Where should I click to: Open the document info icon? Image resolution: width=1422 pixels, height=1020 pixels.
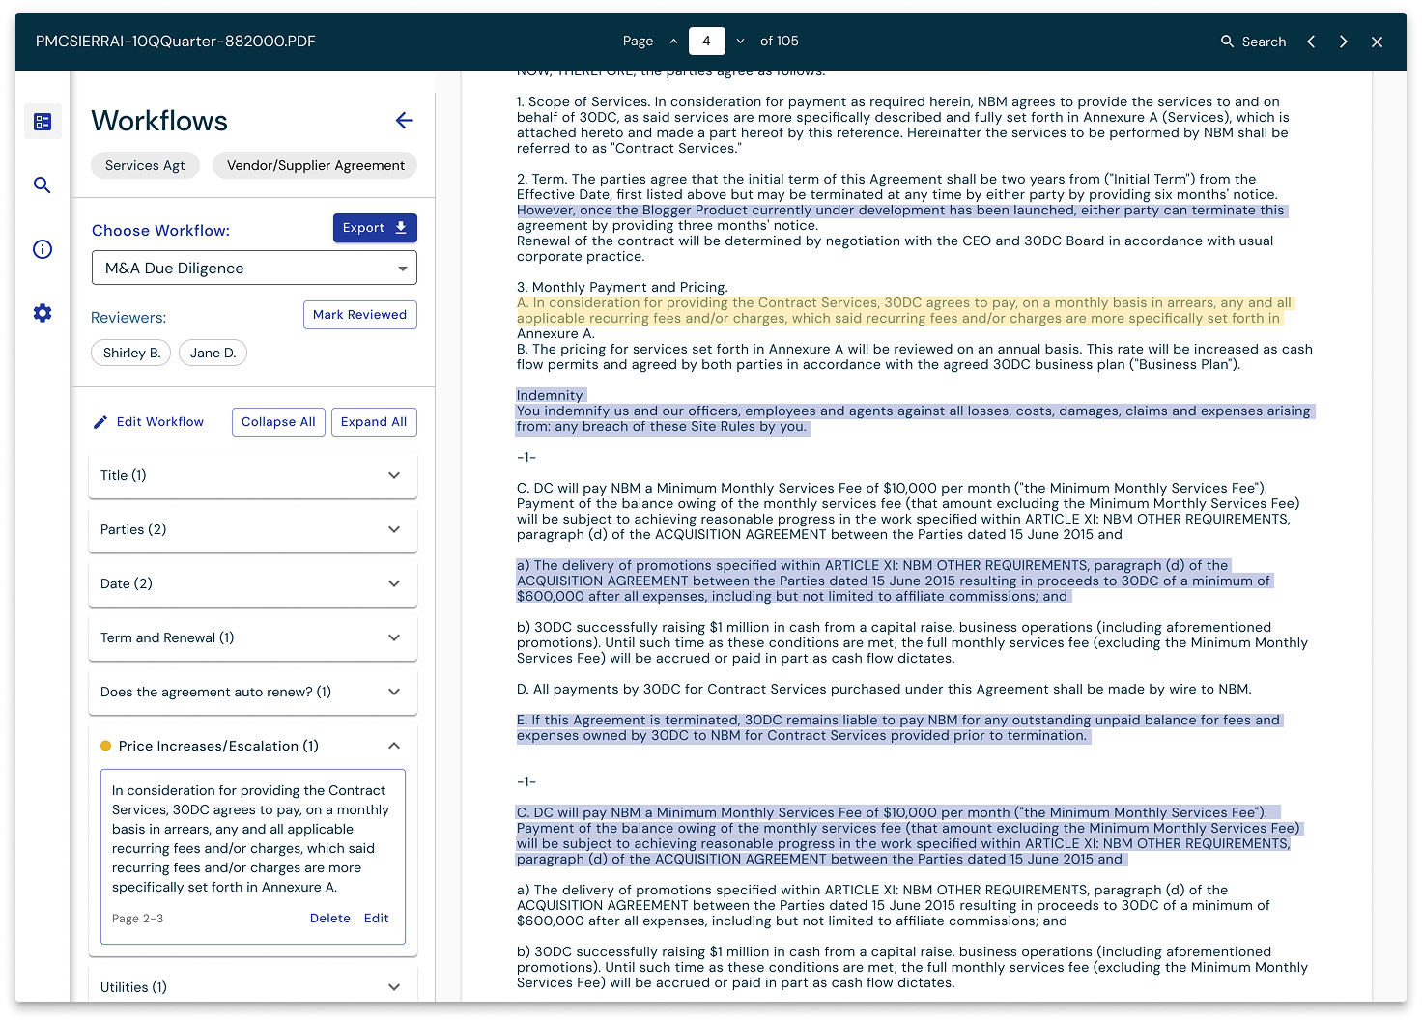tap(43, 249)
